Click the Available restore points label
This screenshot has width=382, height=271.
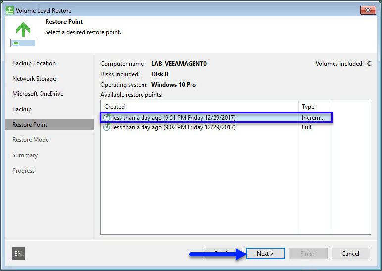[132, 95]
